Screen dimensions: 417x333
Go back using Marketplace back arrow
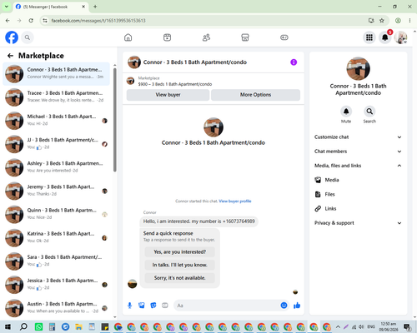point(11,56)
